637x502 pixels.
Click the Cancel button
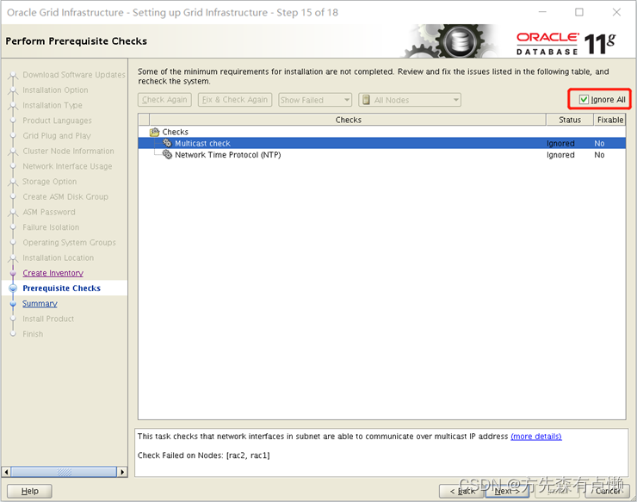pos(608,491)
